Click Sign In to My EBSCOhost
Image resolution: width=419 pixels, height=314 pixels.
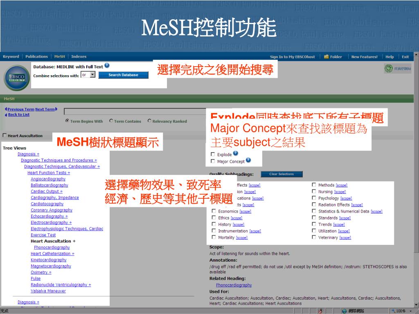coord(292,57)
